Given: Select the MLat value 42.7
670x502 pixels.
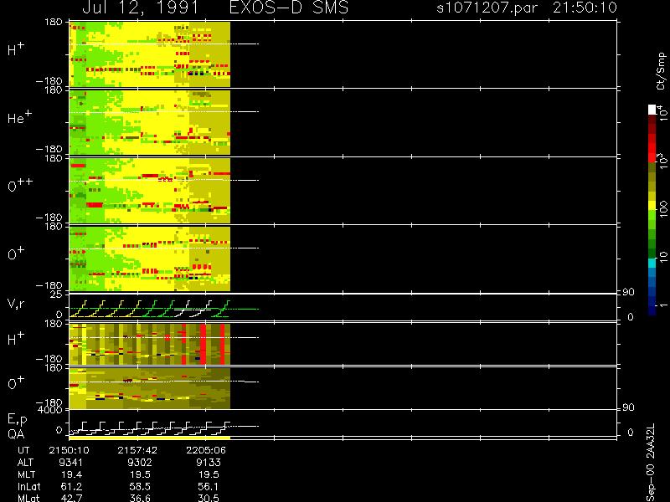Looking at the screenshot, I should 72,498.
